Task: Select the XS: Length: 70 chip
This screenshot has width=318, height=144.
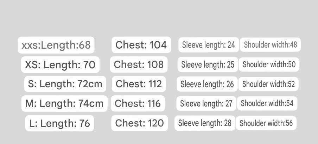Action: tap(60, 65)
